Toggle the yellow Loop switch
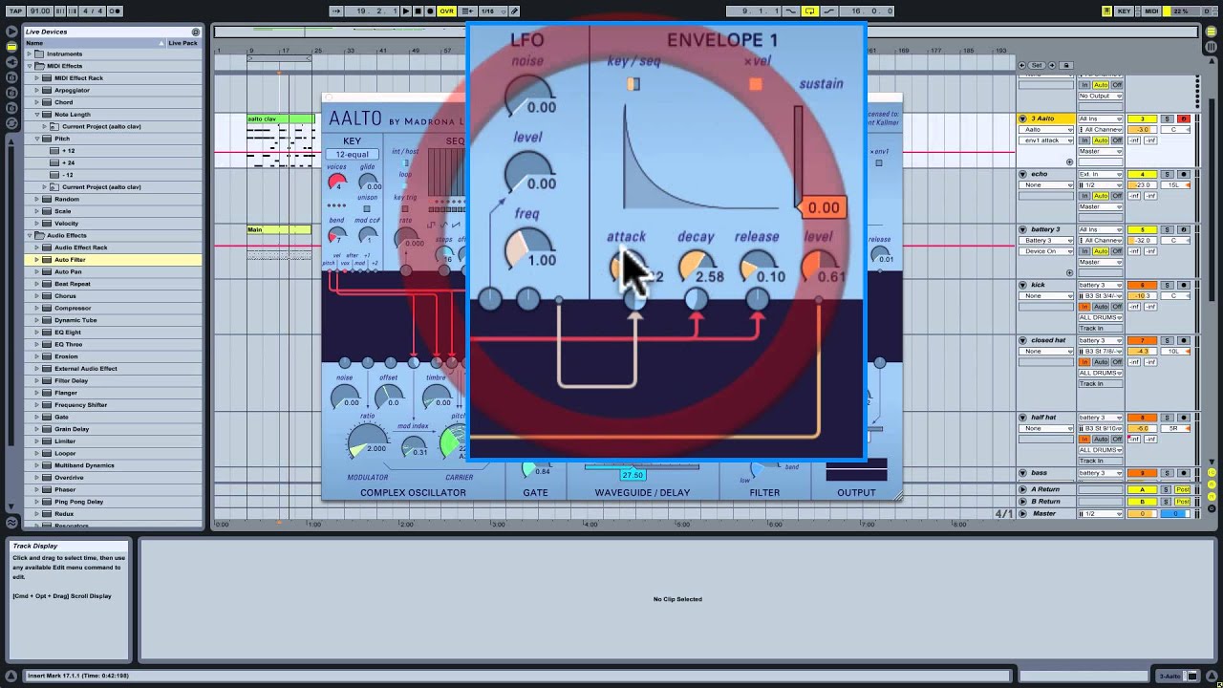The width and height of the screenshot is (1223, 688). pyautogui.click(x=810, y=11)
